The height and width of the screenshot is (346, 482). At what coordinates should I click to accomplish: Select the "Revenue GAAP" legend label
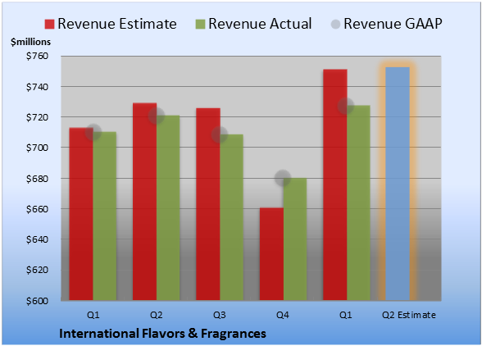click(x=393, y=24)
